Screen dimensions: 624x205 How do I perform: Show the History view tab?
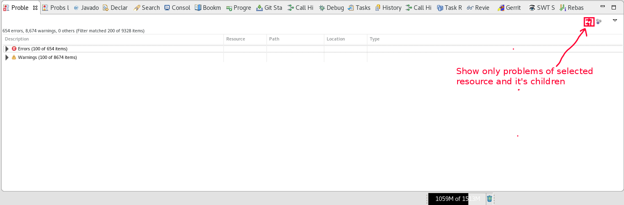coord(388,7)
